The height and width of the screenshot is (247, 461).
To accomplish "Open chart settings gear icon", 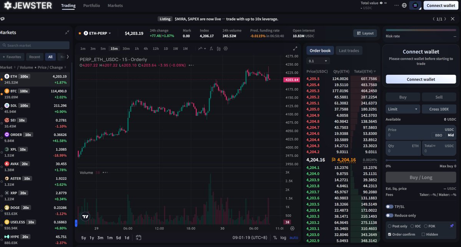I will (x=226, y=49).
